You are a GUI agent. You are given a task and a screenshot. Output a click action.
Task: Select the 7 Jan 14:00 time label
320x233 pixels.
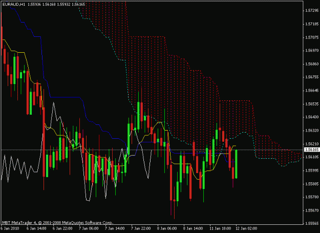[x=115, y=228]
